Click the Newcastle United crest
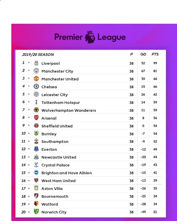Image resolution: width=177 pixels, height=221 pixels. pyautogui.click(x=36, y=157)
